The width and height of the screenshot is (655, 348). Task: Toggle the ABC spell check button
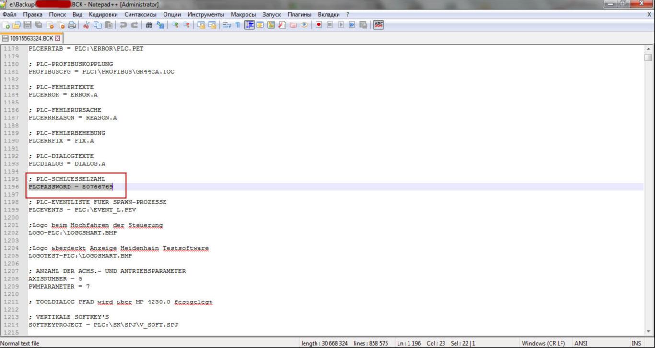[x=378, y=24]
